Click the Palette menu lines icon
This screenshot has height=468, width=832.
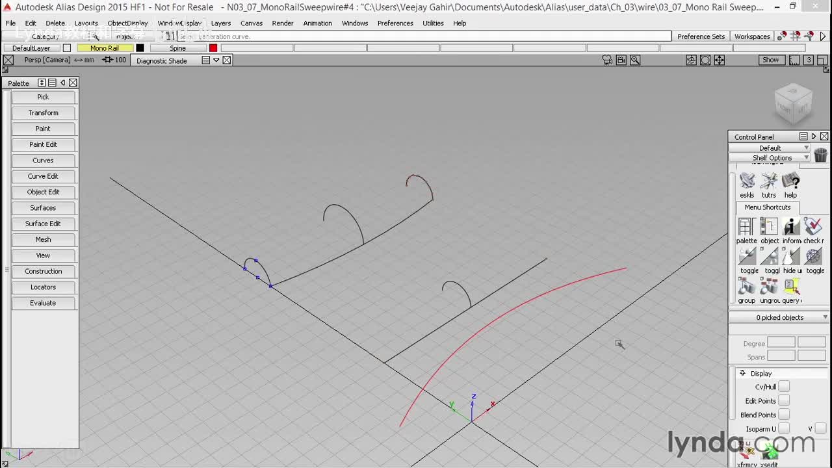click(52, 83)
